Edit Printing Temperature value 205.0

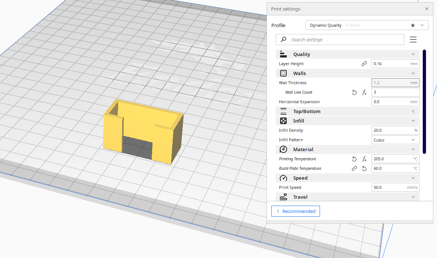(x=395, y=159)
